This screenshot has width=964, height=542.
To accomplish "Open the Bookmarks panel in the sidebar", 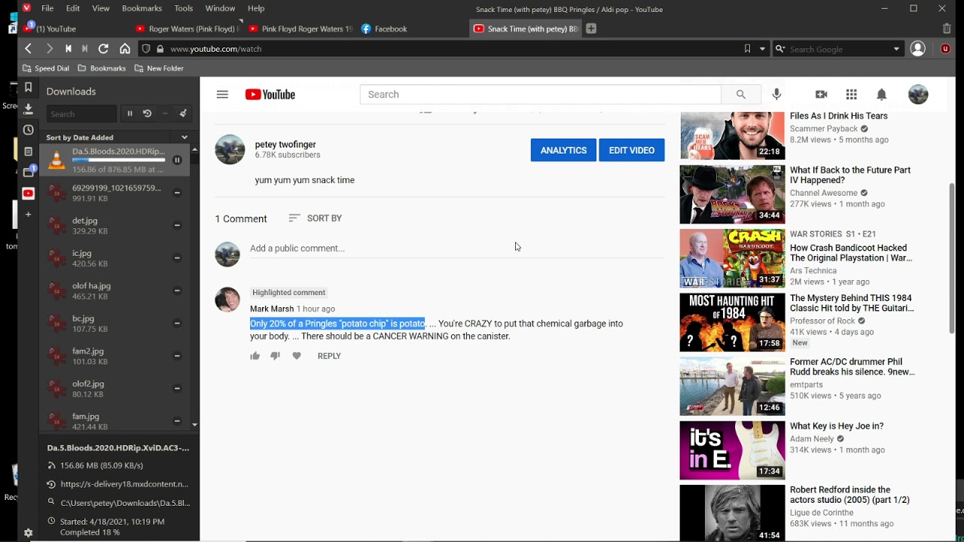I will pos(28,87).
